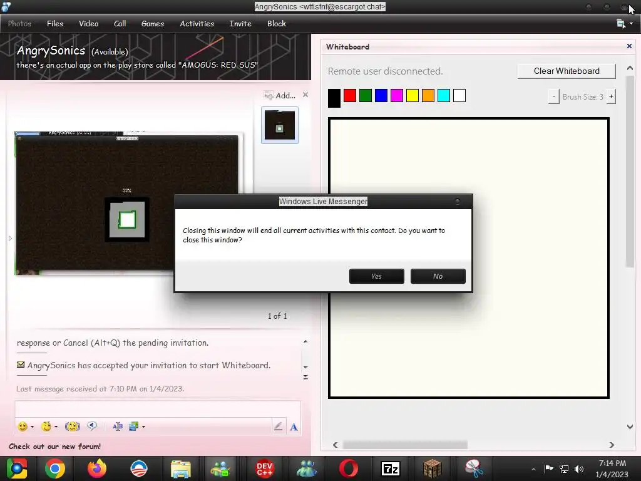641x481 pixels.
Task: Send a nudge
Action: click(x=73, y=427)
